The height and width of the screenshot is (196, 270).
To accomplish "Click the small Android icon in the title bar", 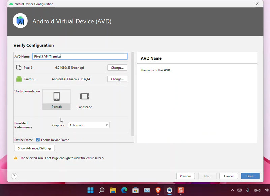I will [11, 4].
